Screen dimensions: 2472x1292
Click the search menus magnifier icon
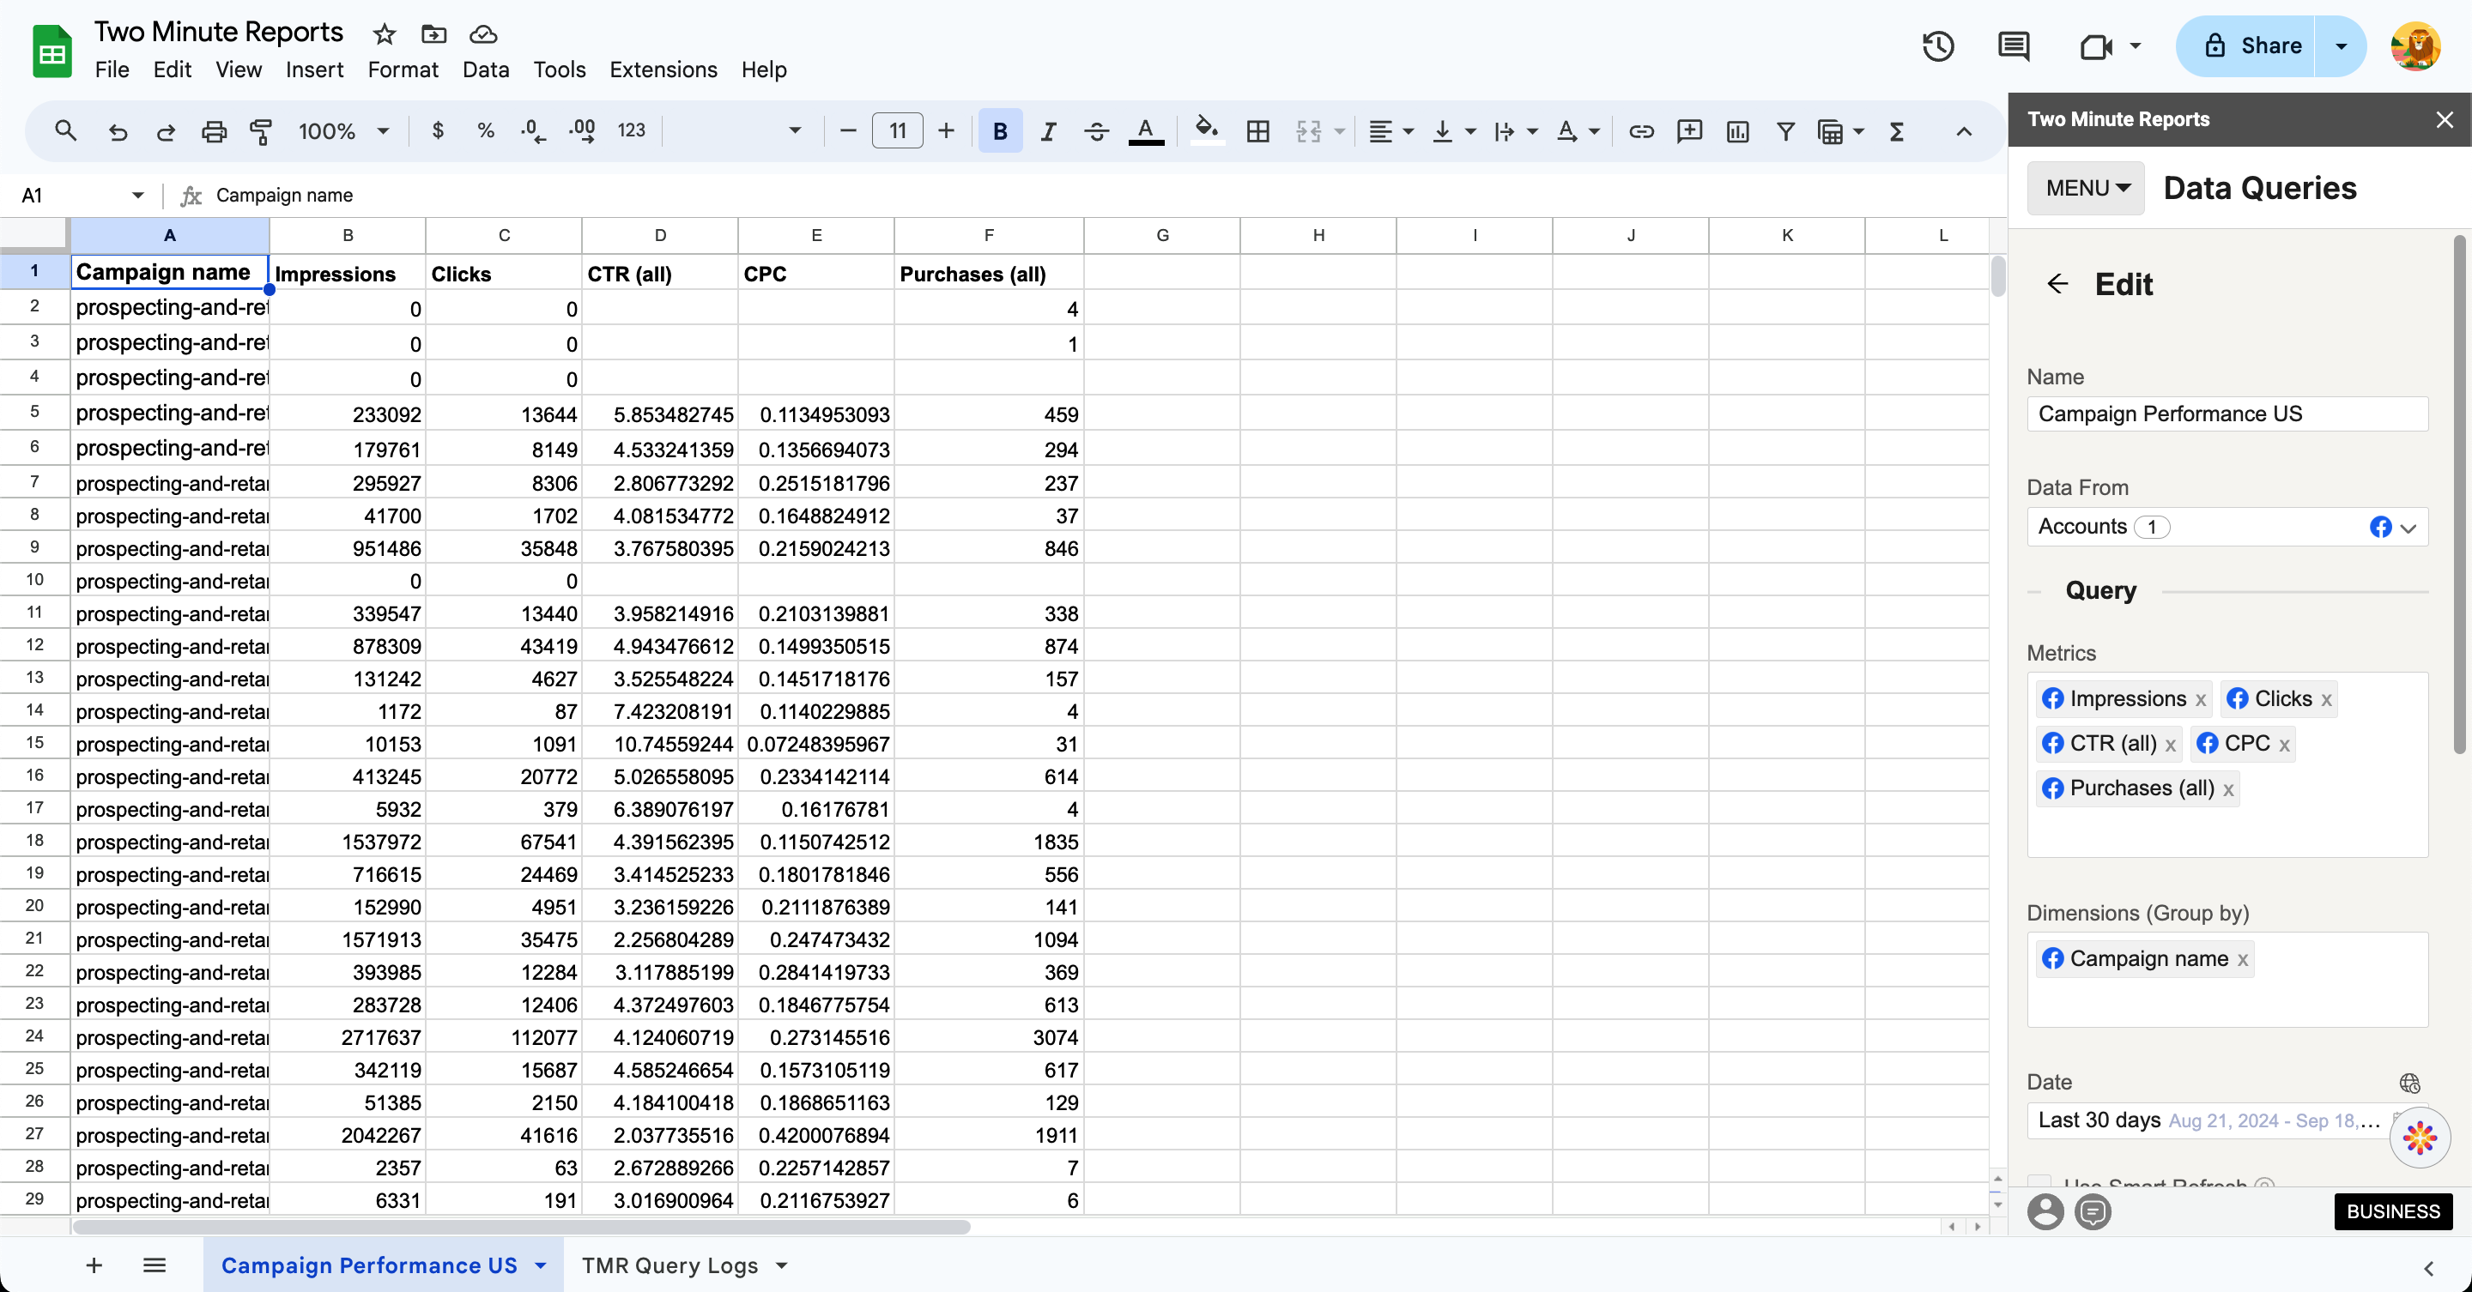click(65, 131)
